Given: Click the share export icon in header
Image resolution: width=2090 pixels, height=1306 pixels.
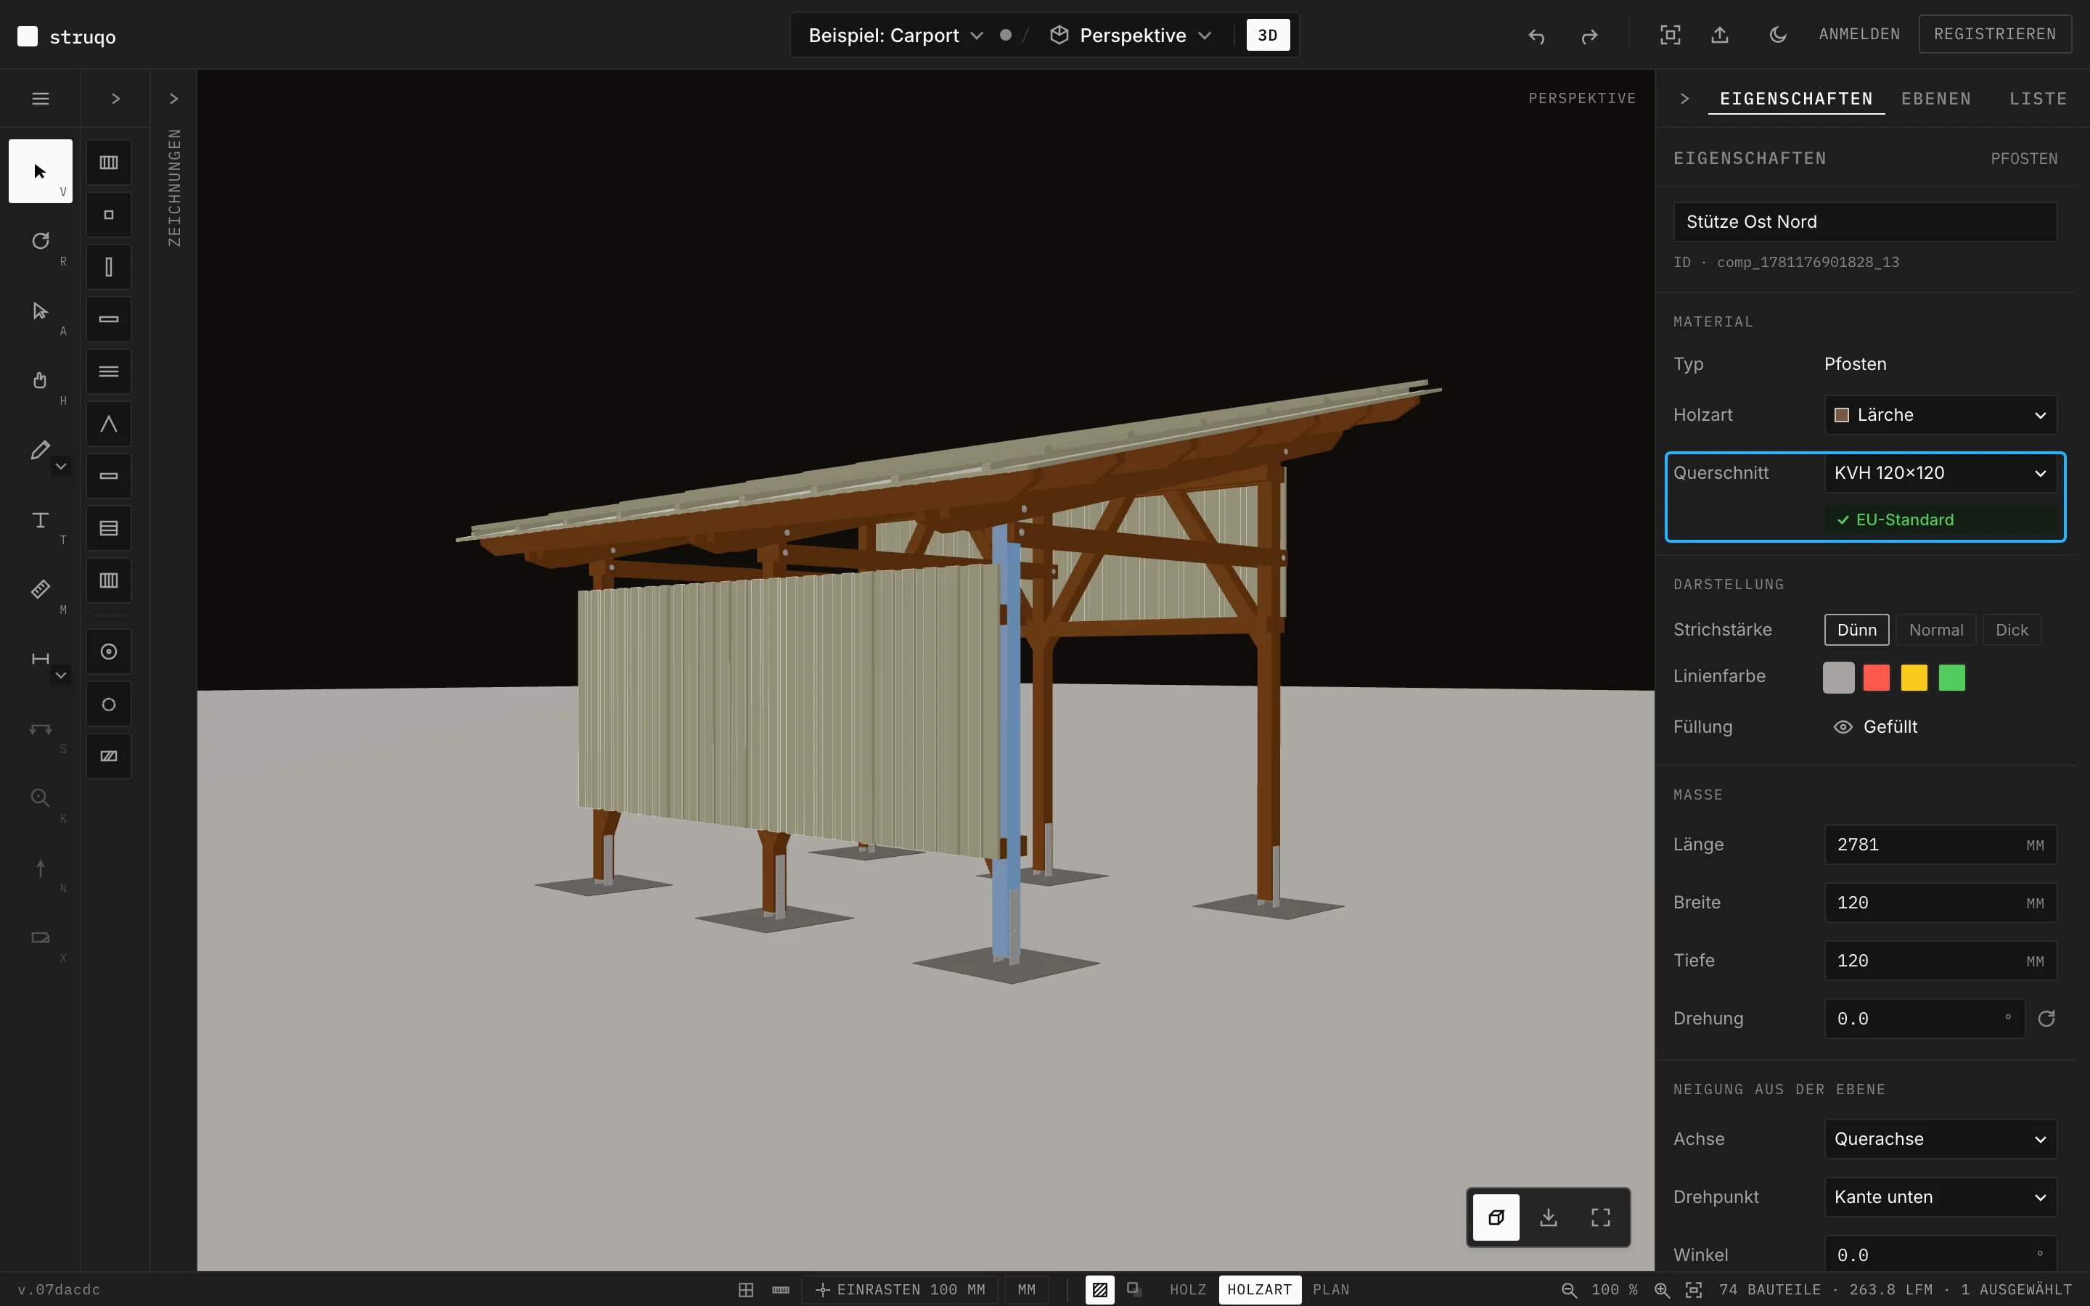Looking at the screenshot, I should [1719, 35].
